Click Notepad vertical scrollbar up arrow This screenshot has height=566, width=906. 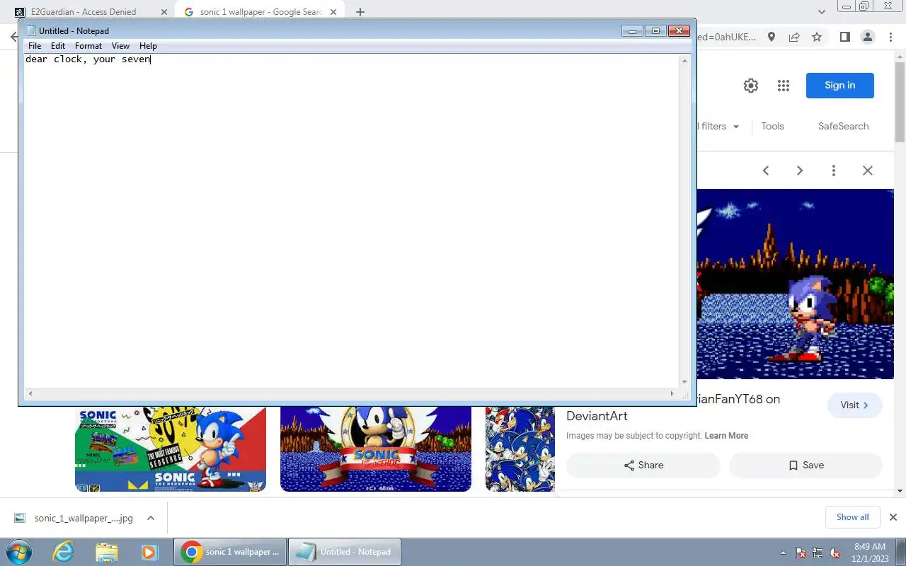pos(684,61)
